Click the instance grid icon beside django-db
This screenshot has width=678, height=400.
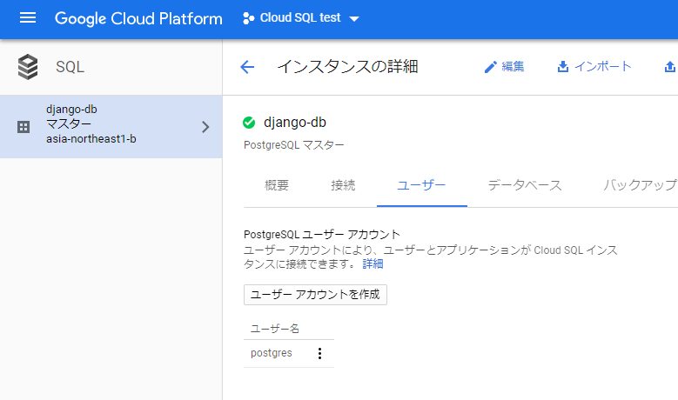coord(23,127)
